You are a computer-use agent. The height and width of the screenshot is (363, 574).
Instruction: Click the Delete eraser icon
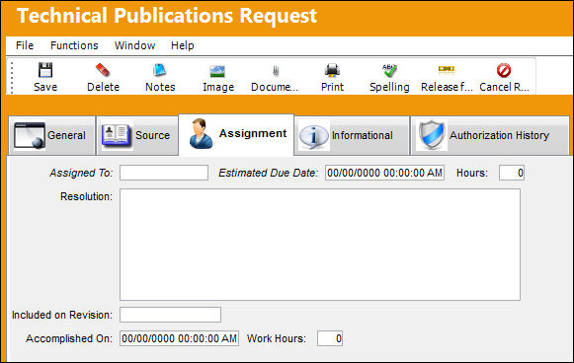pyautogui.click(x=103, y=70)
